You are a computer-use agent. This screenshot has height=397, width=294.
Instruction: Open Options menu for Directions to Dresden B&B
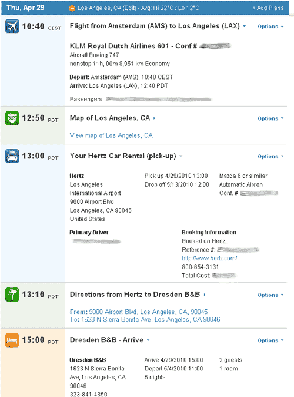pyautogui.click(x=270, y=295)
